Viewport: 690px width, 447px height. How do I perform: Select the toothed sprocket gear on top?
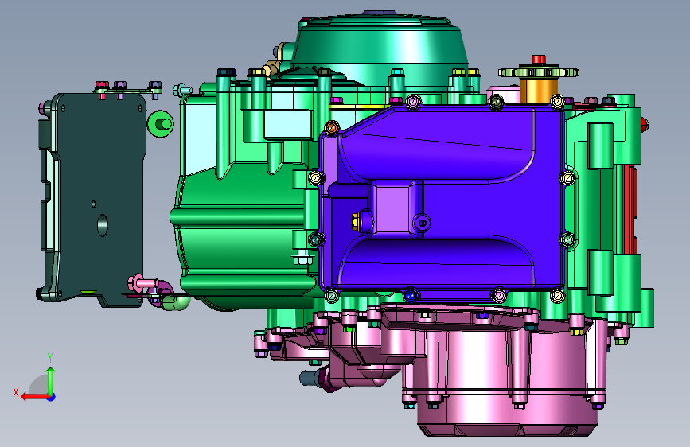click(x=539, y=72)
